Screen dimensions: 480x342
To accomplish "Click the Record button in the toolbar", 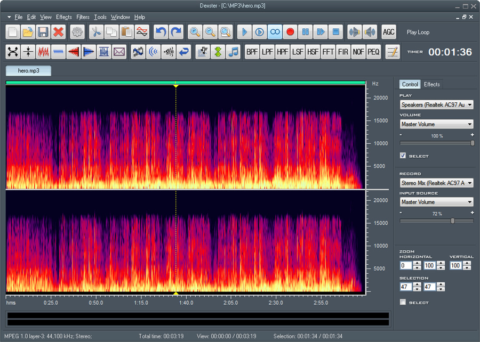I will tap(290, 32).
